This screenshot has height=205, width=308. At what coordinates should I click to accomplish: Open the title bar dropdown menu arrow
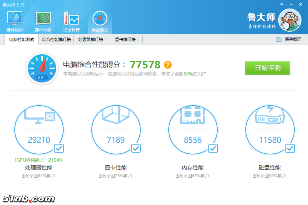click(x=282, y=4)
